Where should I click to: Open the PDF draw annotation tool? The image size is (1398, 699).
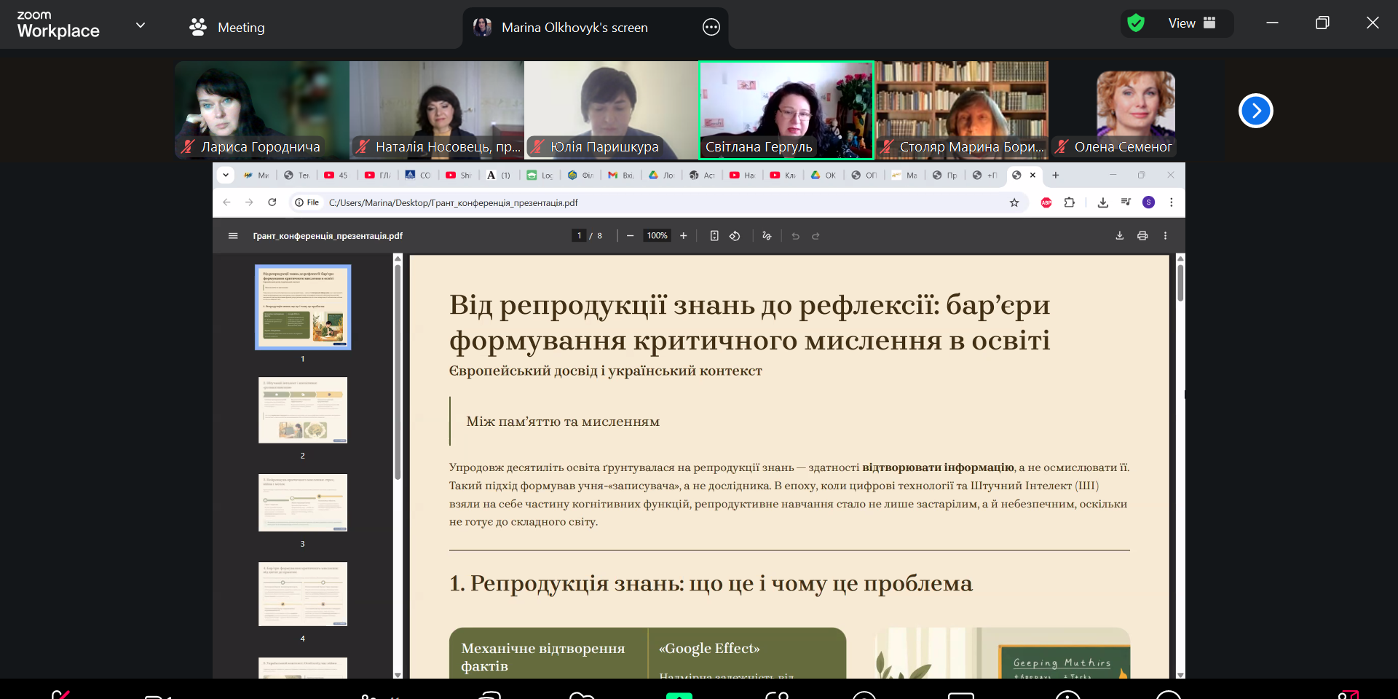(767, 236)
